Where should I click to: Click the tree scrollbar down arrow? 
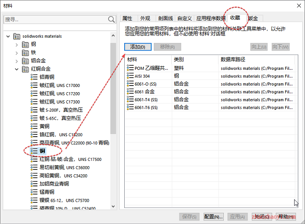point(113,207)
